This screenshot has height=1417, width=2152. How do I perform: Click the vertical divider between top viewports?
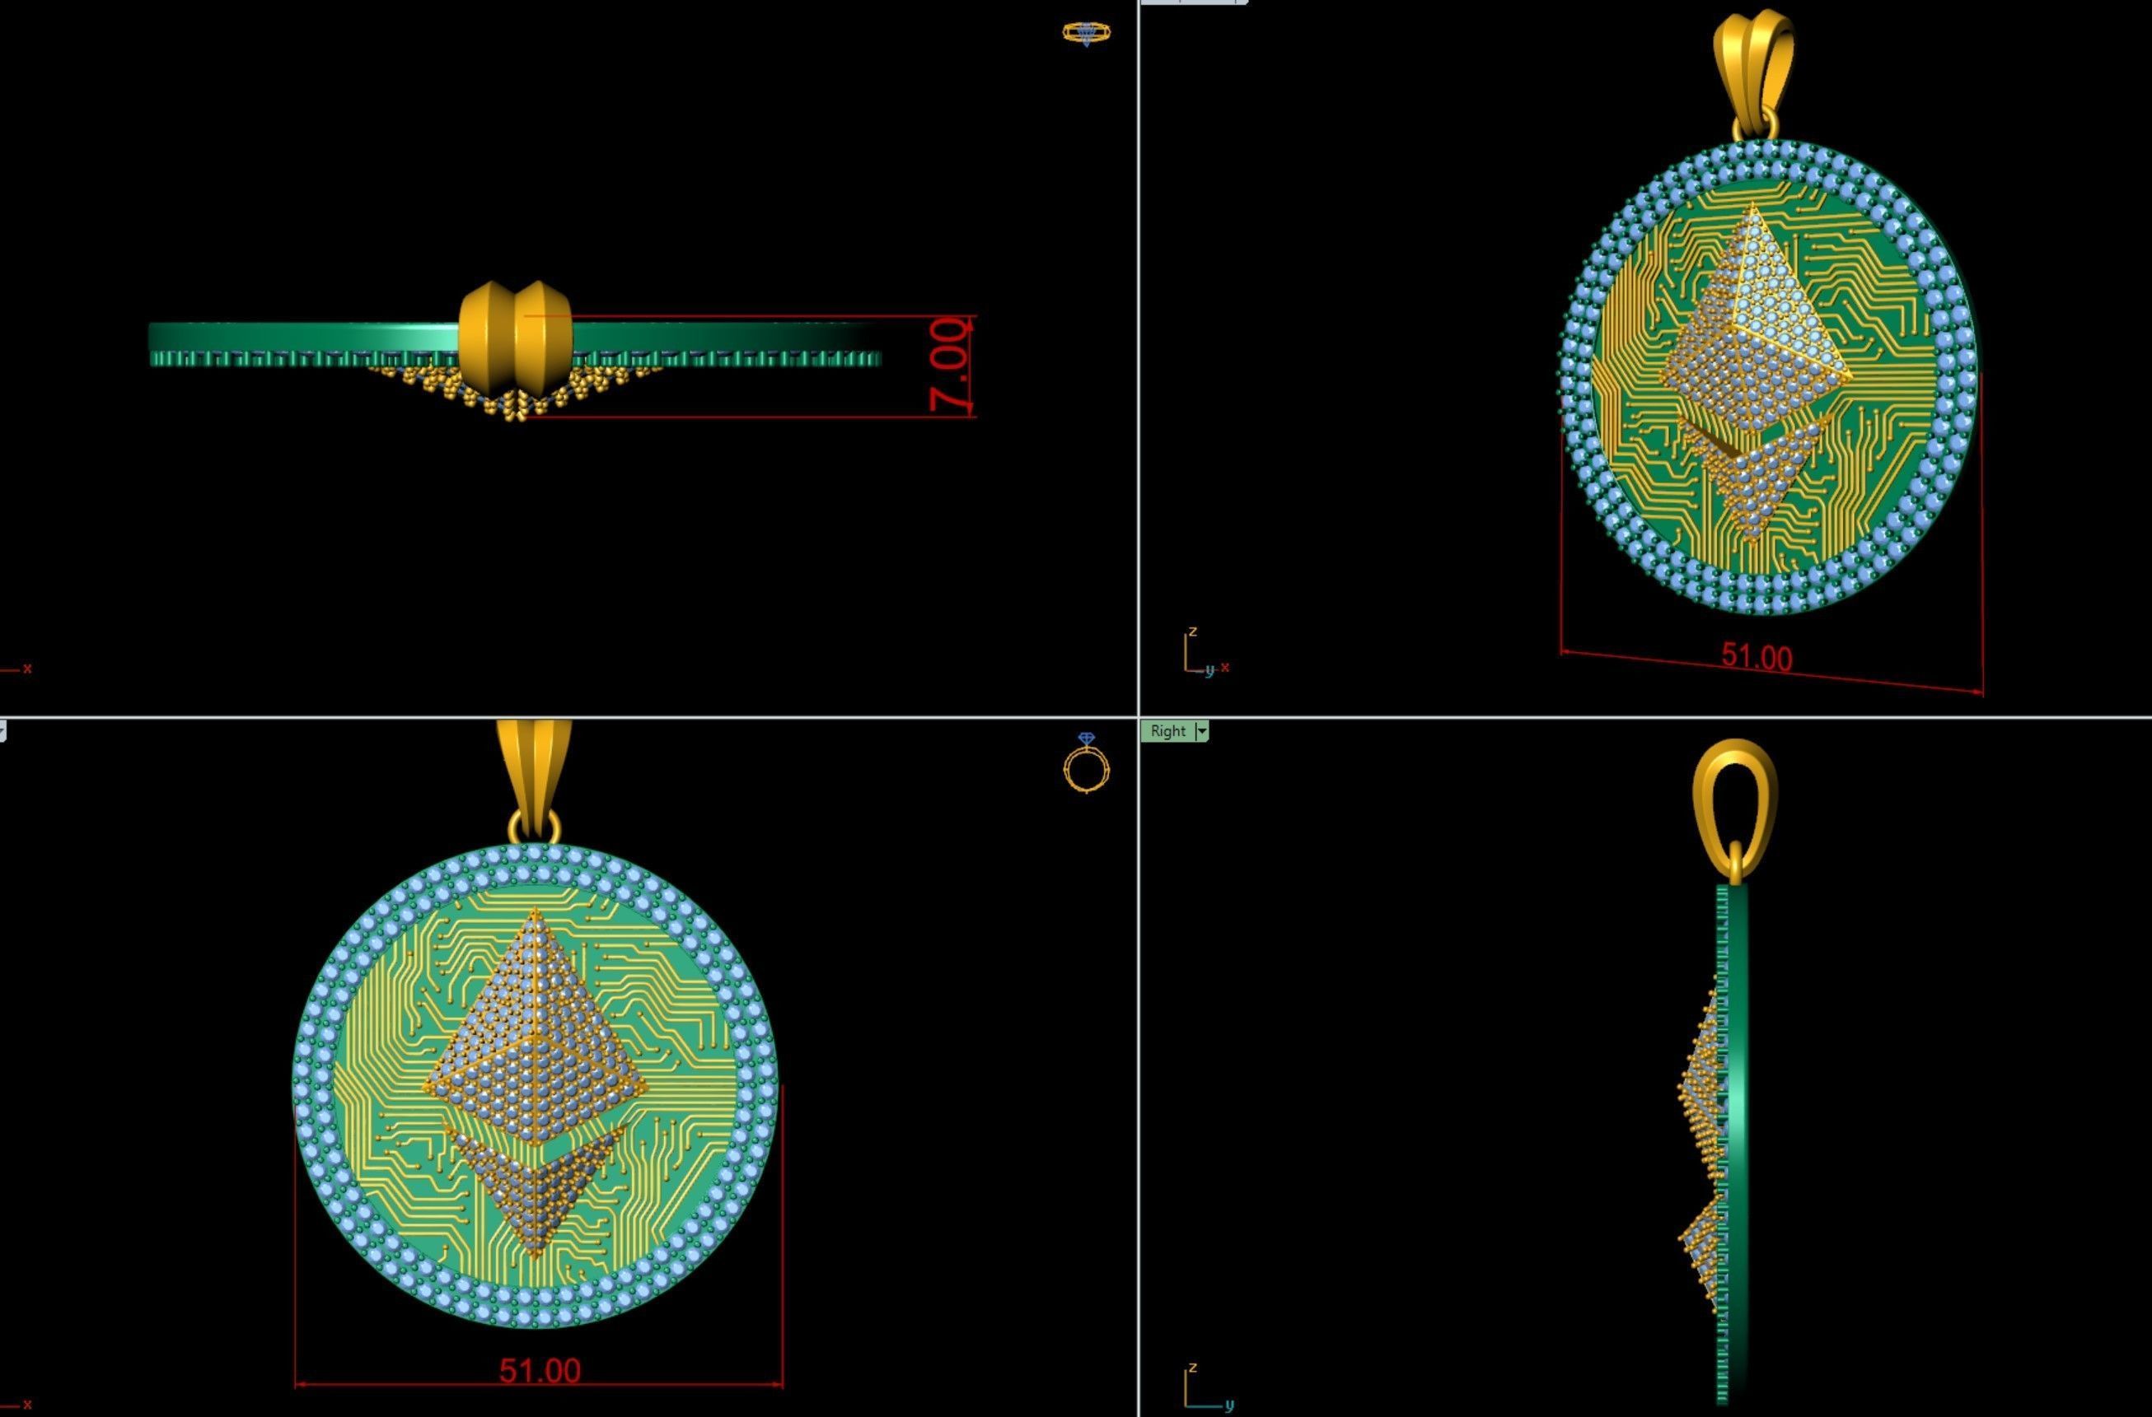1139,361
